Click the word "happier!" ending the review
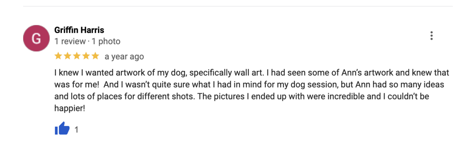The height and width of the screenshot is (155, 472). click(70, 108)
